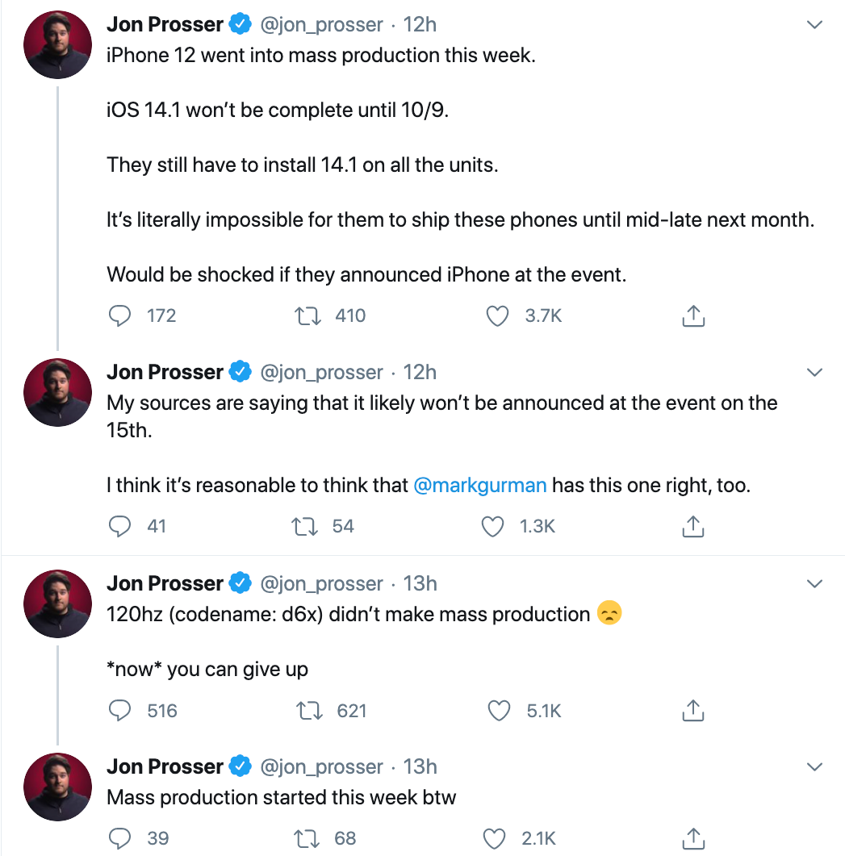Open reply thread with 39 comments
Screen dimensions: 845x856
pos(119,837)
